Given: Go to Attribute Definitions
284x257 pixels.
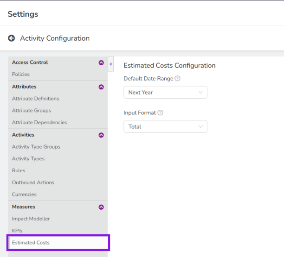Looking at the screenshot, I should (x=35, y=99).
